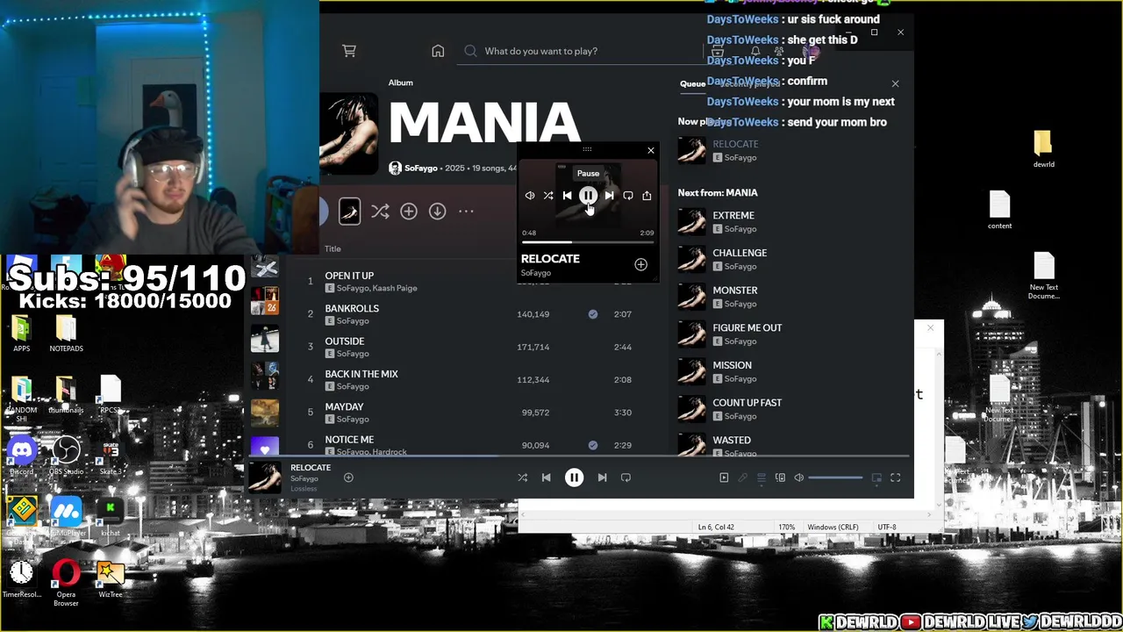Play track OUTSIDE

(x=344, y=341)
